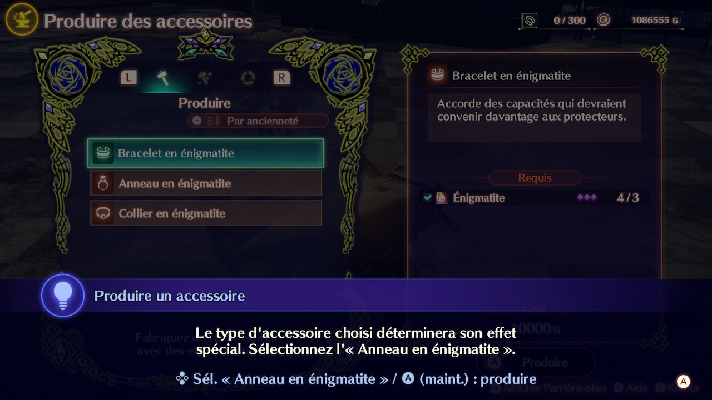Switch to the recycle tab icon
Screen dimensions: 712x400
(248, 78)
